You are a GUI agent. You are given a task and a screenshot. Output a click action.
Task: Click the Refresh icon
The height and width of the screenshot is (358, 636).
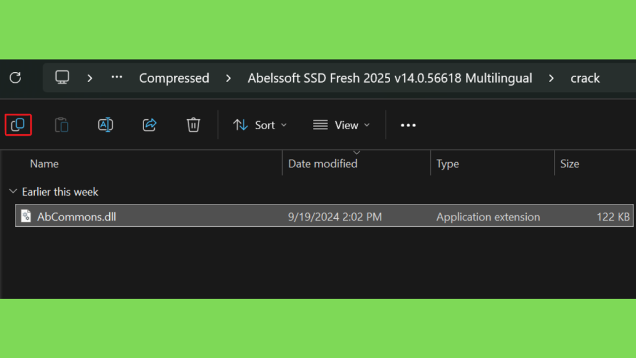click(x=16, y=78)
